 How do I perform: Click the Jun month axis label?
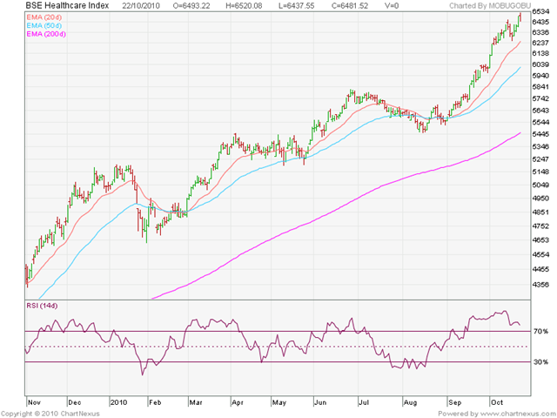(x=320, y=402)
